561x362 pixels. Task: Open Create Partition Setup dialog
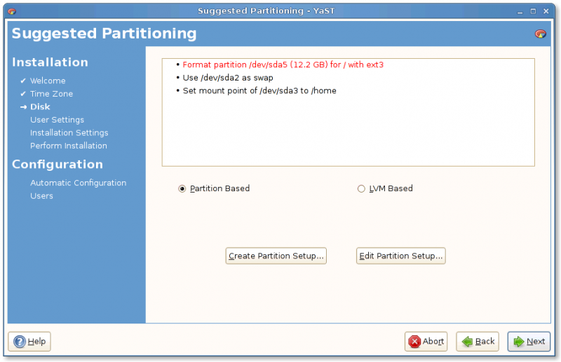[x=276, y=256]
